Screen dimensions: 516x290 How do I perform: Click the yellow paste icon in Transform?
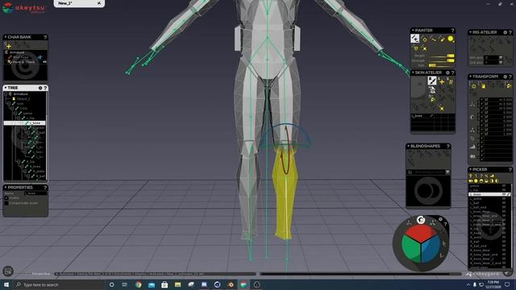coord(483,86)
